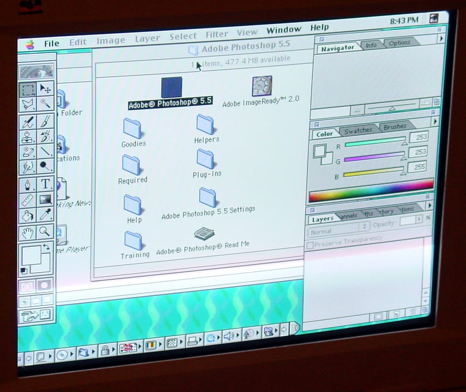Switch to the Options tab
Viewport: 466px width, 392px height.
point(399,43)
